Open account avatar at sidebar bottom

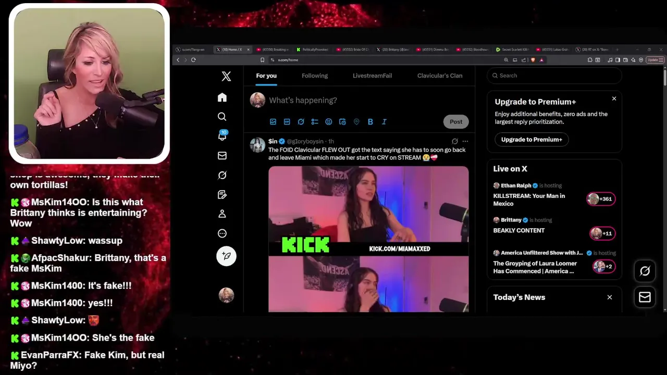(x=226, y=295)
